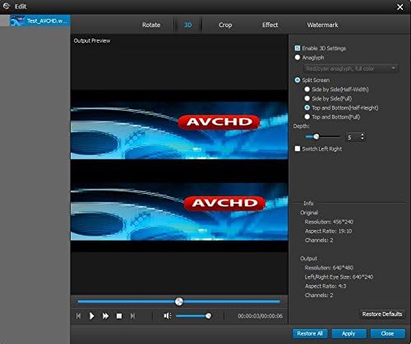Select the Test_AVCHD file thumbnail

point(16,21)
